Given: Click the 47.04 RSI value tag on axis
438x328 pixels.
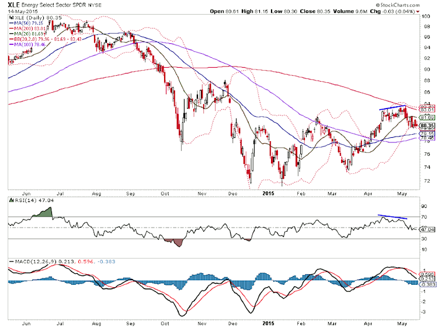Looking at the screenshot, I should [427, 229].
